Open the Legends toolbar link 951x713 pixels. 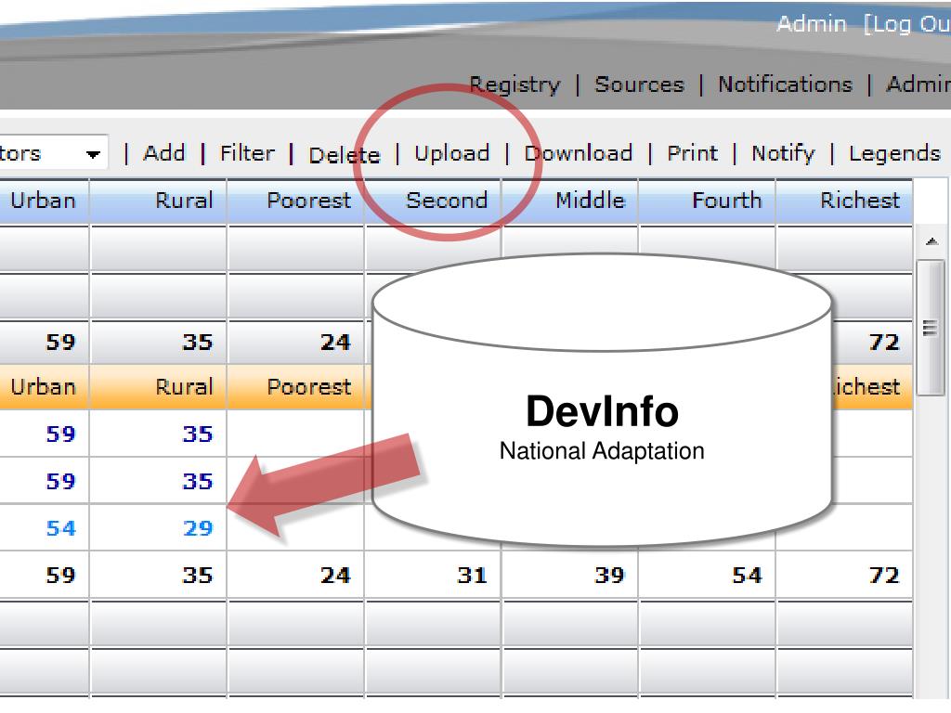pyautogui.click(x=894, y=153)
